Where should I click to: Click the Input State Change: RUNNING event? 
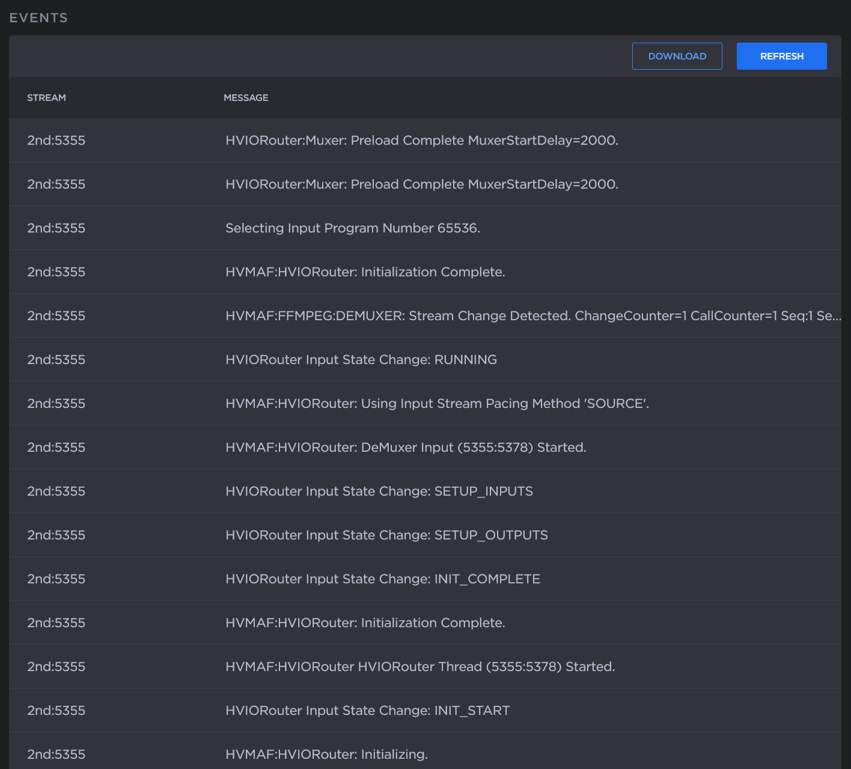coord(361,360)
